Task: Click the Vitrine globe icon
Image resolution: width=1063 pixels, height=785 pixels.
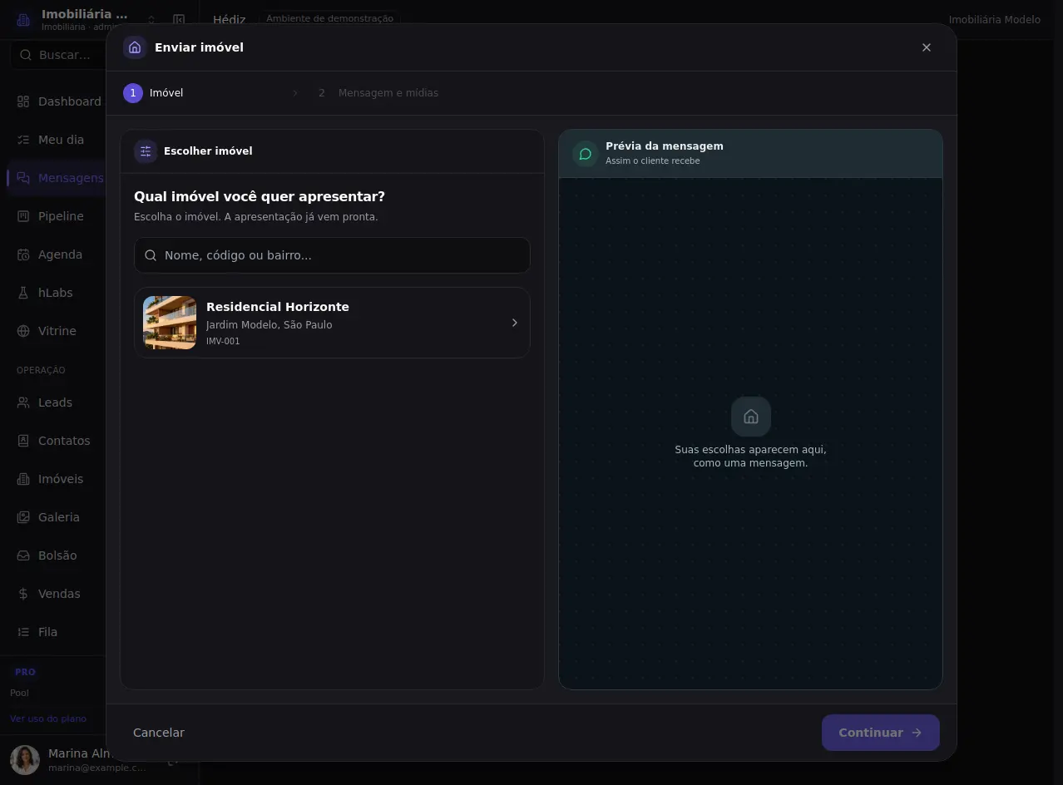Action: click(x=23, y=331)
